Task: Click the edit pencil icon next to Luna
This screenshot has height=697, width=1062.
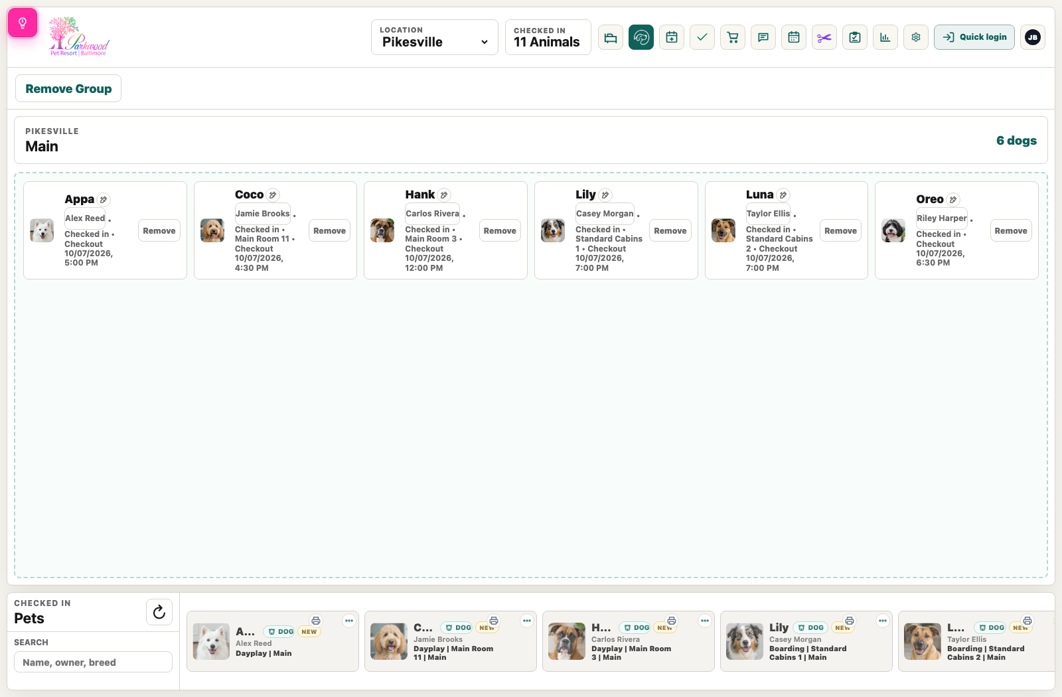Action: pyautogui.click(x=783, y=195)
